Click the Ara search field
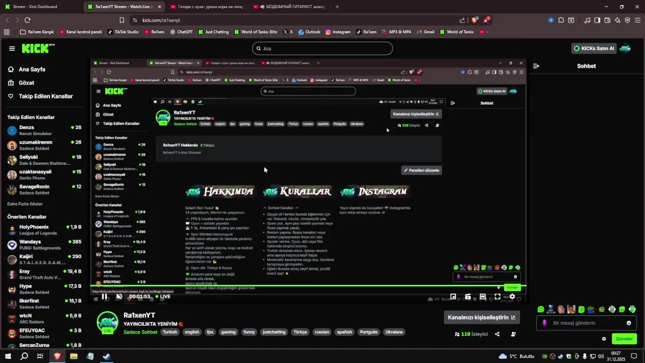This screenshot has width=645, height=363. pos(322,48)
